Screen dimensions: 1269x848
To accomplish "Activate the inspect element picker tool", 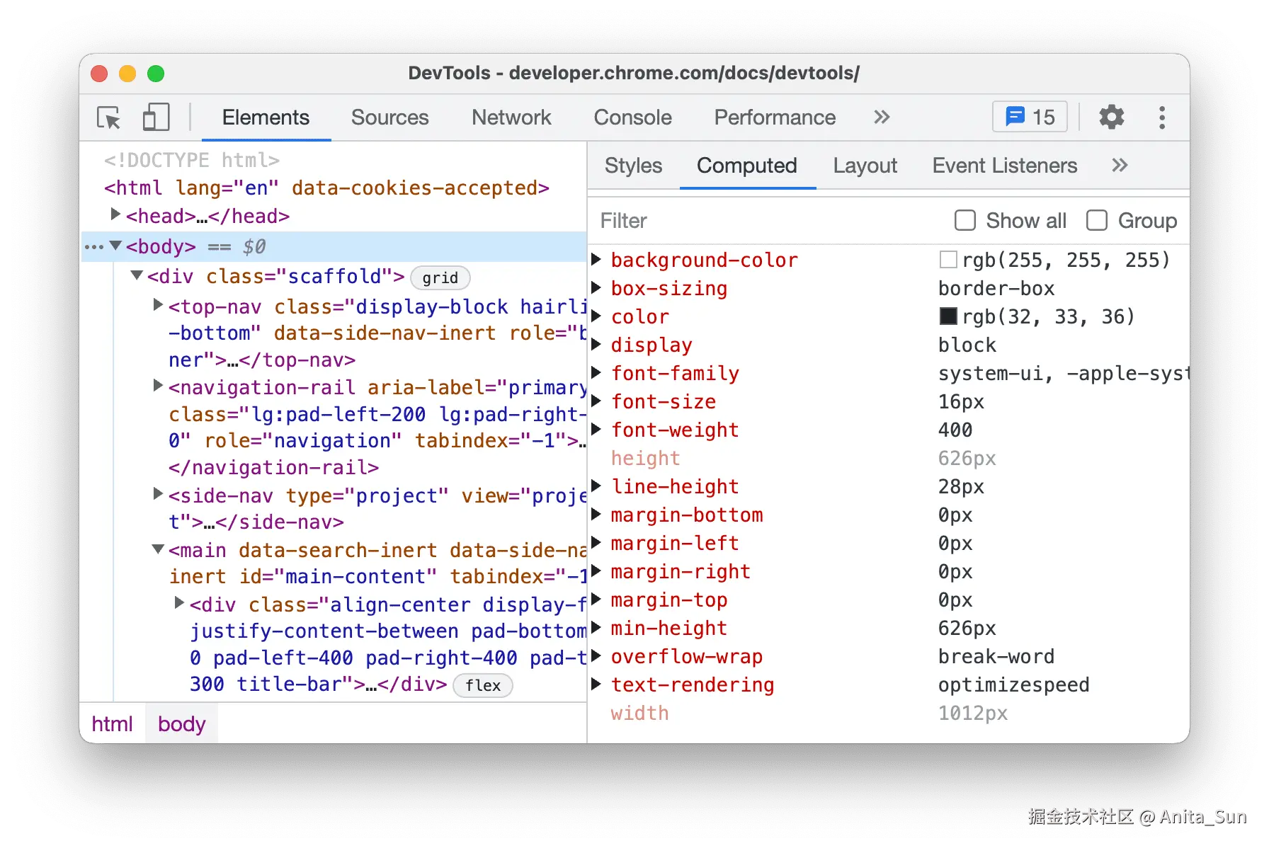I will point(109,118).
